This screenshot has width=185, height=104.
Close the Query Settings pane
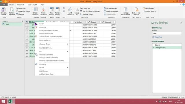tap(181, 23)
